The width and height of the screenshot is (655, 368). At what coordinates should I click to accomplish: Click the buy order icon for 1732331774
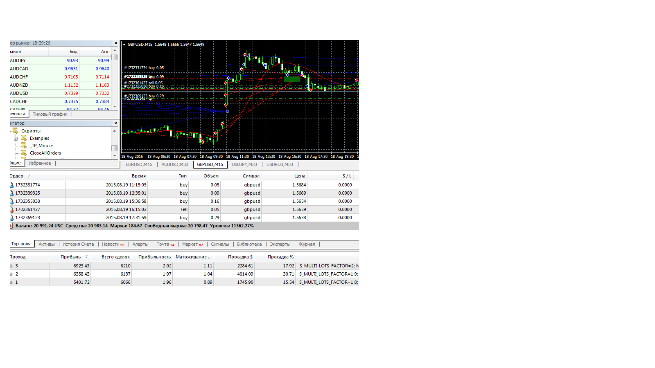[x=12, y=185]
